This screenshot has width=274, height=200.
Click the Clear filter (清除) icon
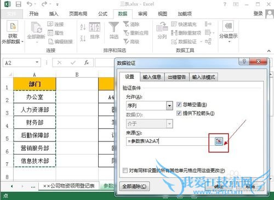pos(126,24)
